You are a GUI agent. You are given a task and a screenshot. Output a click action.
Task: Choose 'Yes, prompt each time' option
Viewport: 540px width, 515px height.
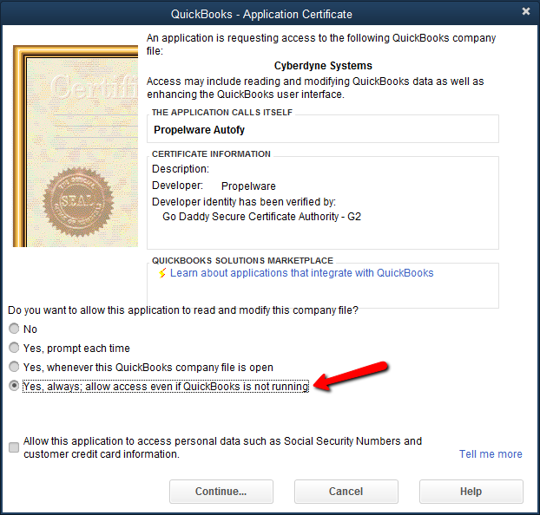click(14, 348)
